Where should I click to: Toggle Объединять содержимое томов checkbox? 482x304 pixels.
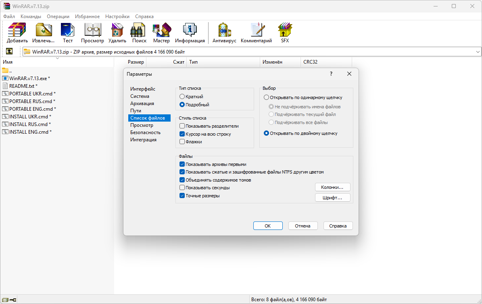[x=182, y=180]
